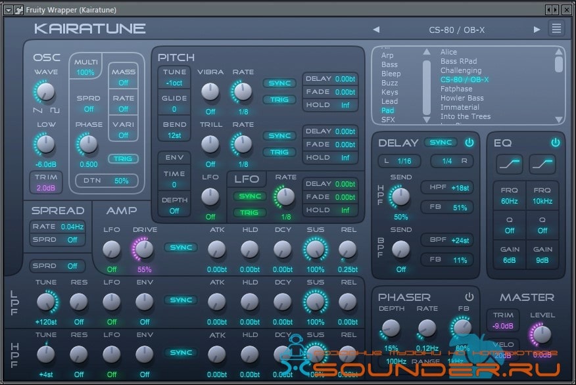The image size is (576, 385).
Task: Toggle VIBRA rate SYNC button
Action: (x=279, y=83)
